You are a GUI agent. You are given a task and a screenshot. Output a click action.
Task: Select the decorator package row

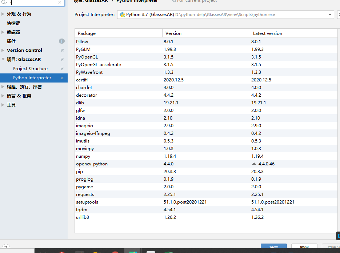(x=206, y=95)
